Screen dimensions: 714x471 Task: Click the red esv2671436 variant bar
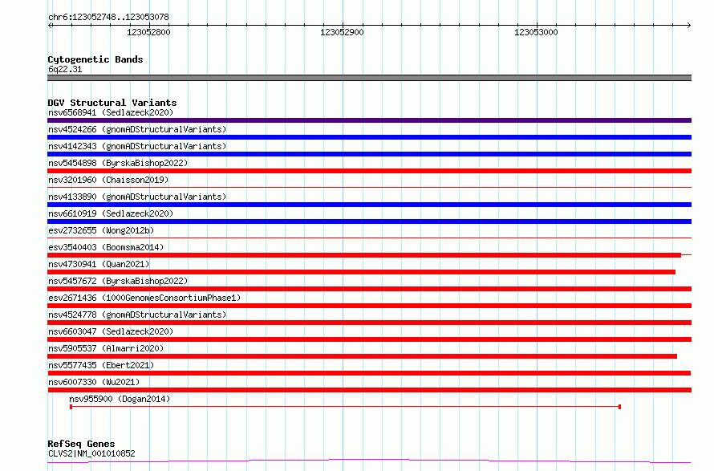pyautogui.click(x=369, y=306)
